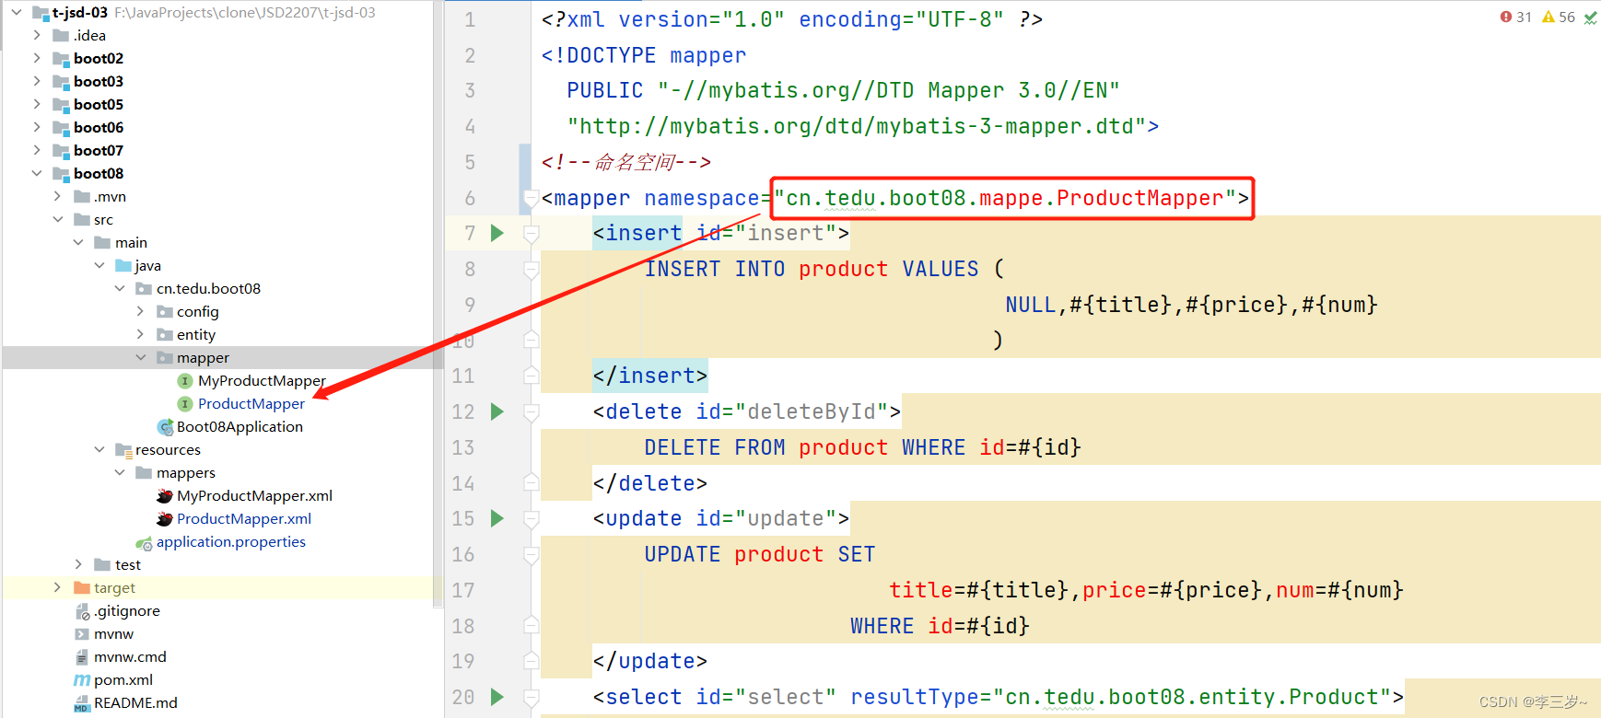Click the mvnw.cmd file icon
Screen dimensions: 1601x718
(x=82, y=657)
